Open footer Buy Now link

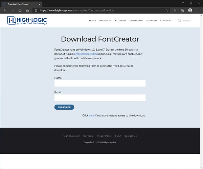pyautogui.click(x=88, y=136)
